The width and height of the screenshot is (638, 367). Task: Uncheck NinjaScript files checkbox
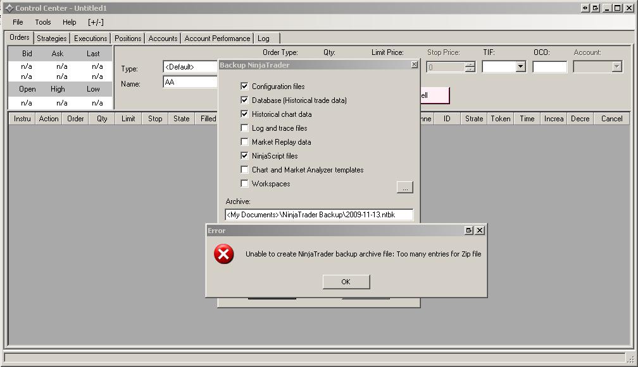(244, 155)
